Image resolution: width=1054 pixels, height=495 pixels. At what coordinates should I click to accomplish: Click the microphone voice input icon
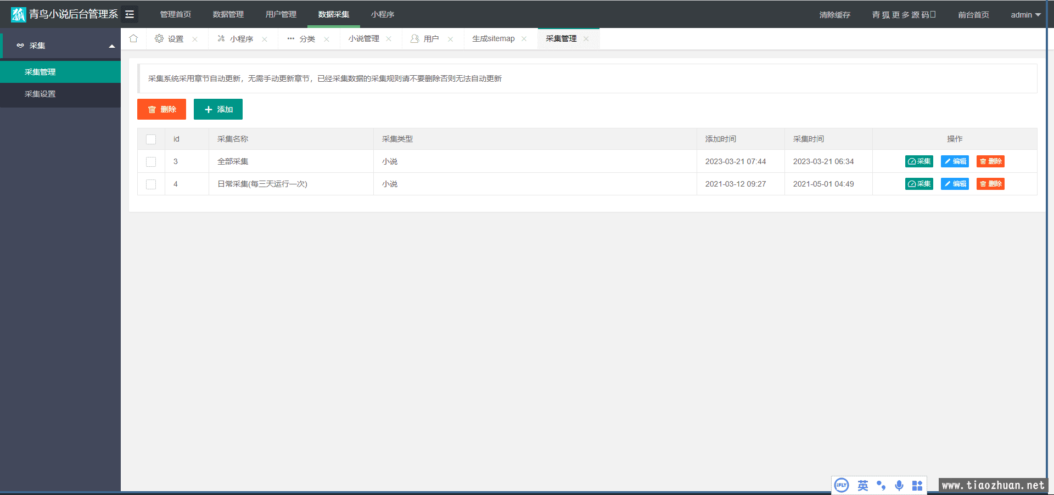[x=899, y=486]
